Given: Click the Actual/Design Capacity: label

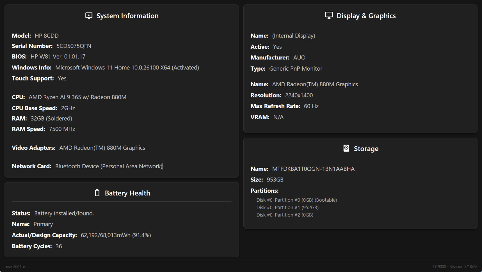Looking at the screenshot, I should click(44, 235).
